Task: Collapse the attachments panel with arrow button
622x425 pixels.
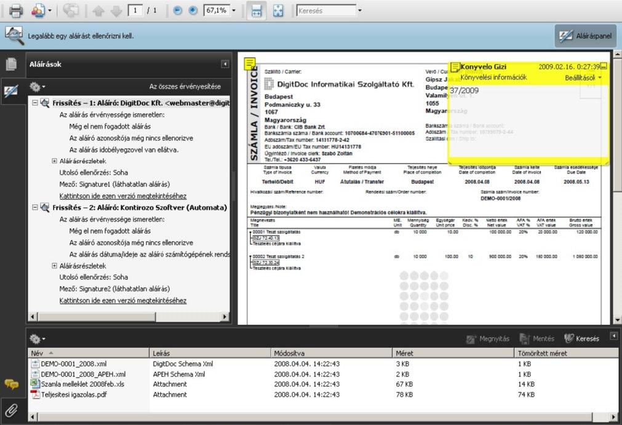Action: pyautogui.click(x=613, y=336)
